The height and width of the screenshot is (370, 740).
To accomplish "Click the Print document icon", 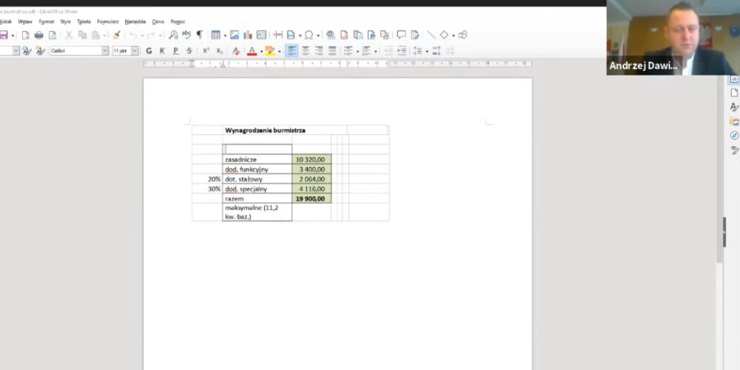I will click(38, 35).
